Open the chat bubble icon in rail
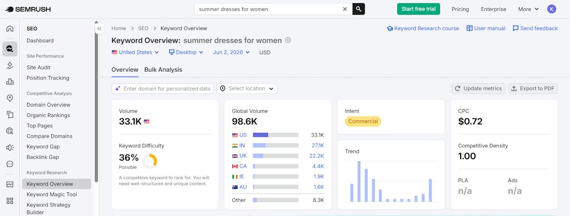 click(x=9, y=164)
